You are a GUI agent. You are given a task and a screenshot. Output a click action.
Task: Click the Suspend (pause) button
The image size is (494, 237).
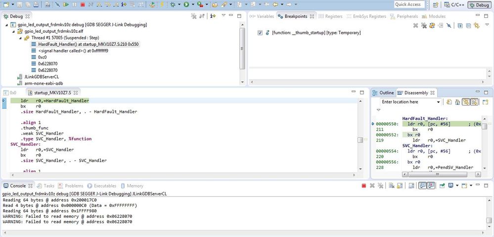click(x=74, y=4)
